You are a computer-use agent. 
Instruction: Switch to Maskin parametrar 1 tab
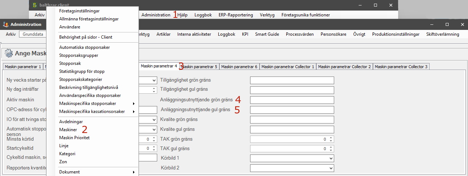[23, 67]
